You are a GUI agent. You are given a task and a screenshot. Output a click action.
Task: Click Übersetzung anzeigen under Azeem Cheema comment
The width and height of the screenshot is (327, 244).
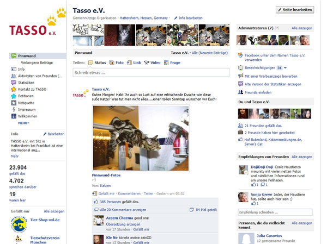(123, 224)
